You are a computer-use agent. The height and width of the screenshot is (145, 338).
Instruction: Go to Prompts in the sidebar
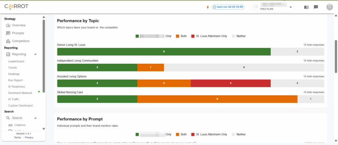coord(18,33)
